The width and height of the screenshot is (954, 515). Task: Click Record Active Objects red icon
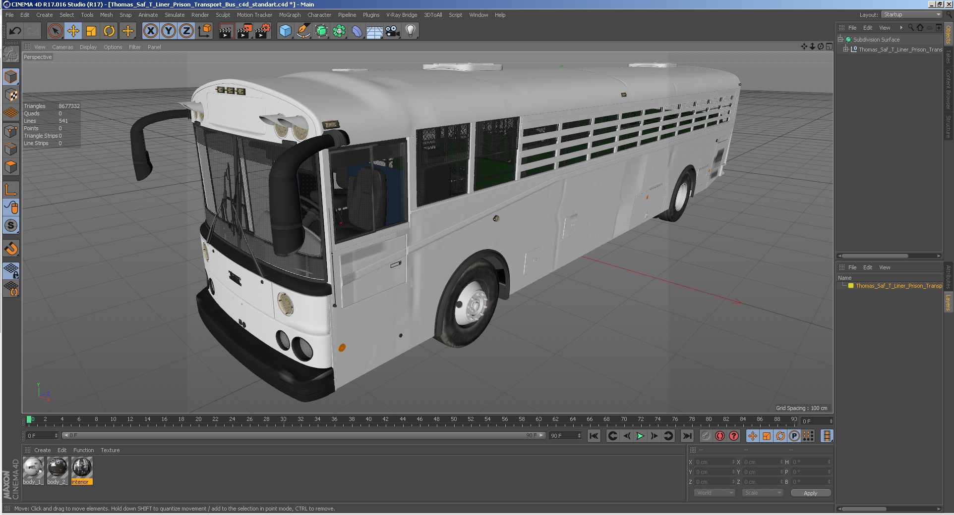(x=720, y=436)
